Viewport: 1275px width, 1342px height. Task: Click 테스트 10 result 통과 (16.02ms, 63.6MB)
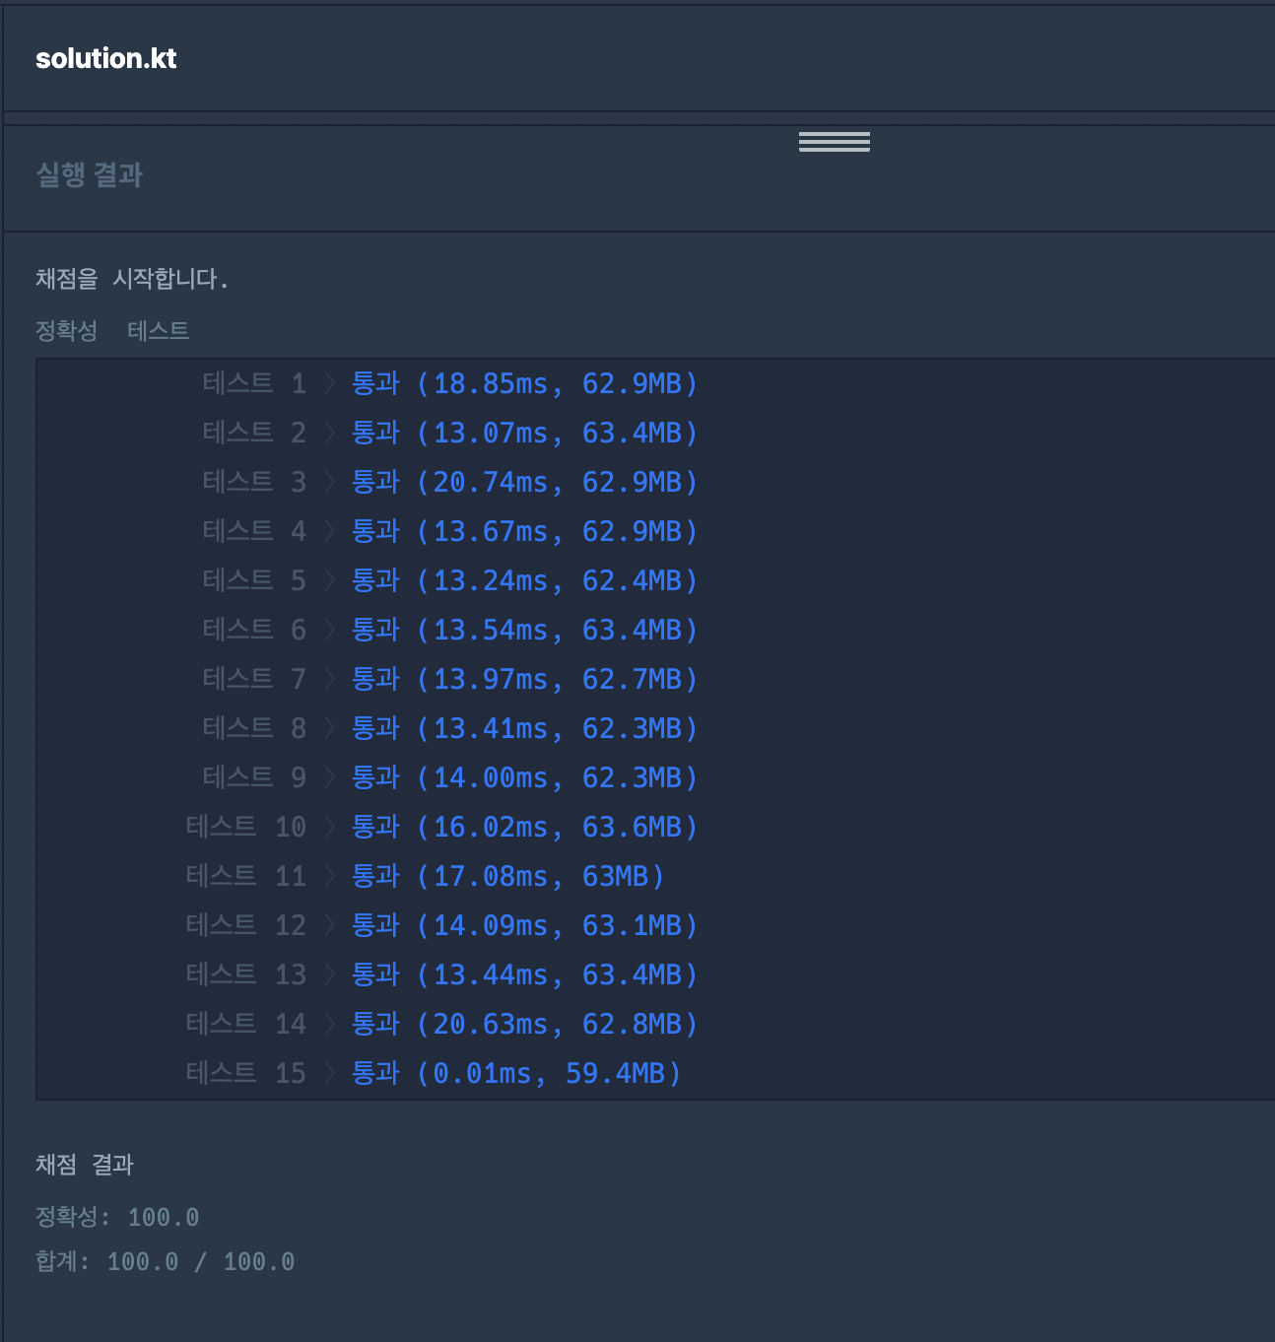525,827
